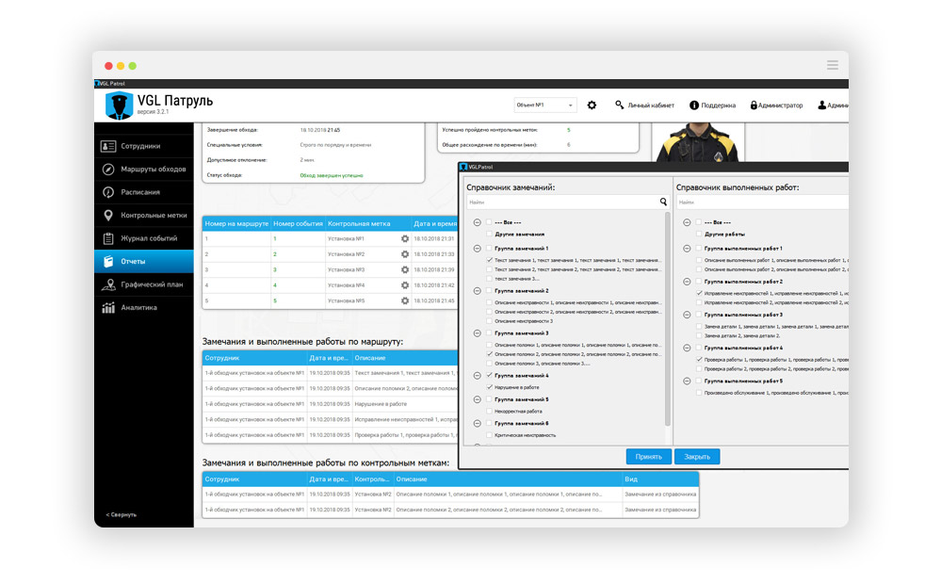Open the Объект №1 dropdown

click(x=545, y=105)
